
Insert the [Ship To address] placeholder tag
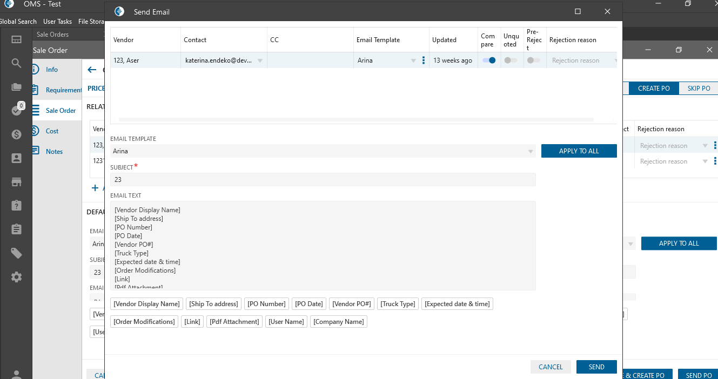pyautogui.click(x=213, y=304)
